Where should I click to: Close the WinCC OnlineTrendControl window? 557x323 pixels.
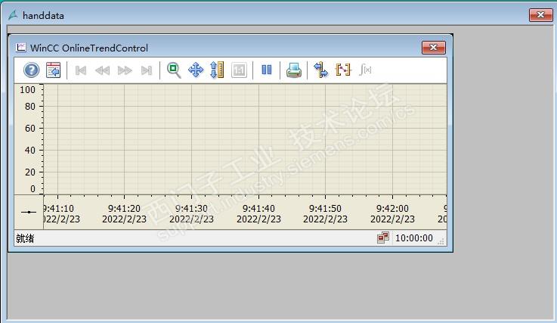(x=433, y=48)
